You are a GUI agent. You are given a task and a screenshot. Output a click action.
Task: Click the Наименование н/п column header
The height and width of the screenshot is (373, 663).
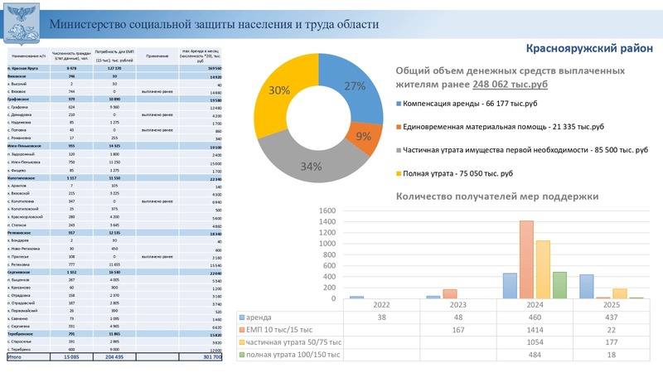click(x=29, y=56)
